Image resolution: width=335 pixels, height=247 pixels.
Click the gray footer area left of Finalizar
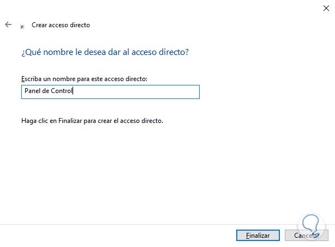point(109,236)
